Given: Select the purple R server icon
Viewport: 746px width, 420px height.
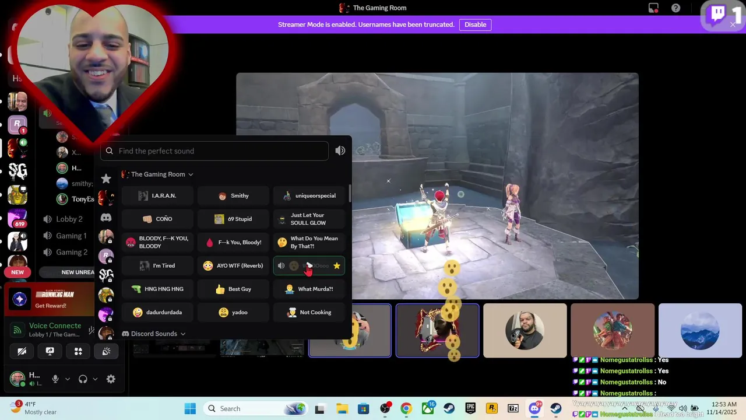Looking at the screenshot, I should pos(17,124).
